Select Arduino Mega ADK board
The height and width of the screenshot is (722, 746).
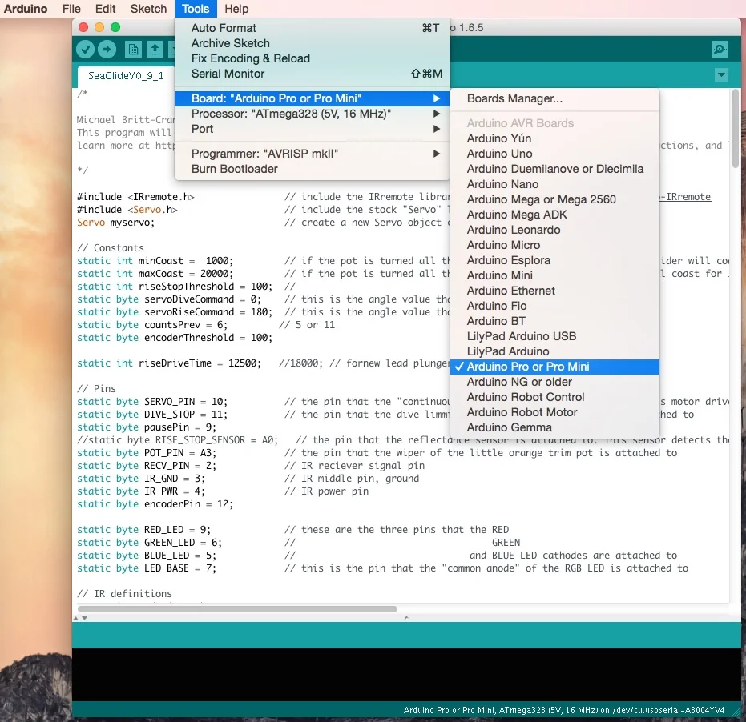(554, 215)
